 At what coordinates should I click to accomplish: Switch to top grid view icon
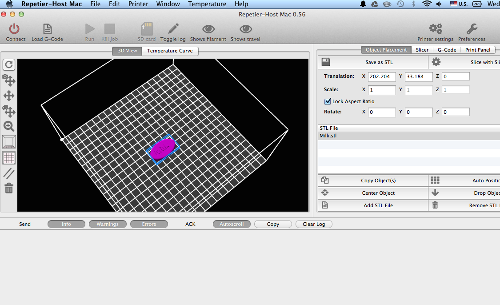(9, 158)
